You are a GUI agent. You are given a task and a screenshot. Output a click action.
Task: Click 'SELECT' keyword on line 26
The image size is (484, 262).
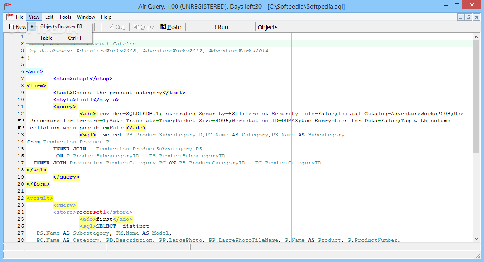tap(106, 226)
